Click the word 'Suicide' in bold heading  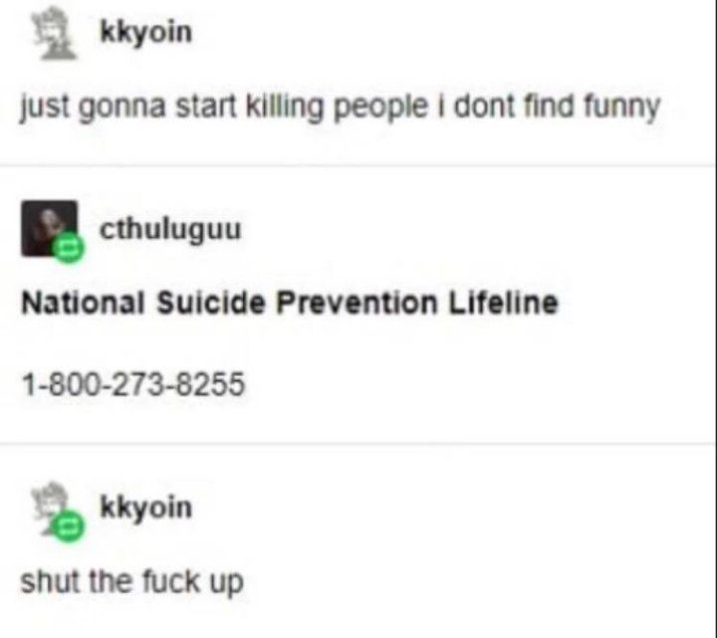coord(210,303)
